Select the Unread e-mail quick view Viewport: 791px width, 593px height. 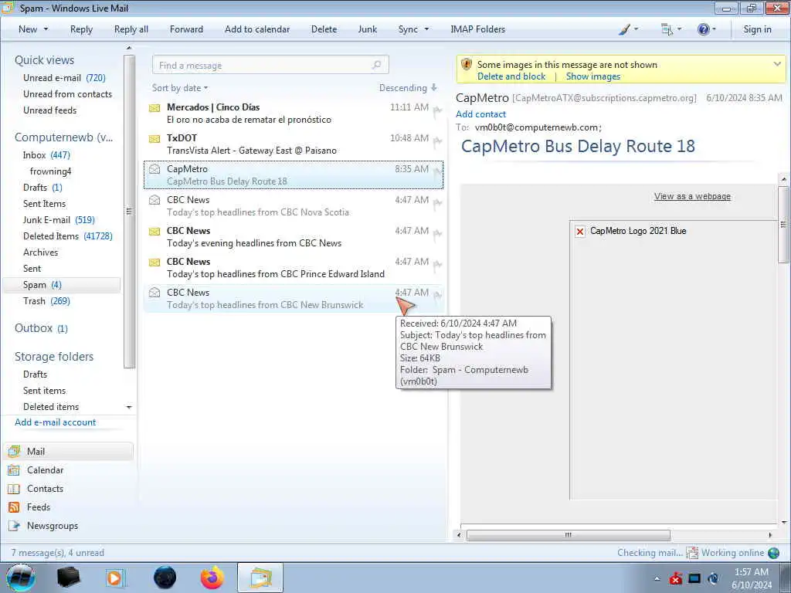[64, 78]
